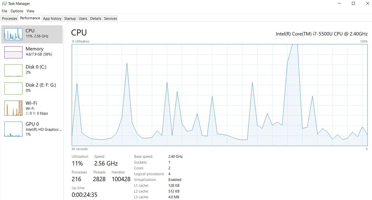The width and height of the screenshot is (372, 200).
Task: Click the L2 cache 512 KB value
Action: pos(174,191)
